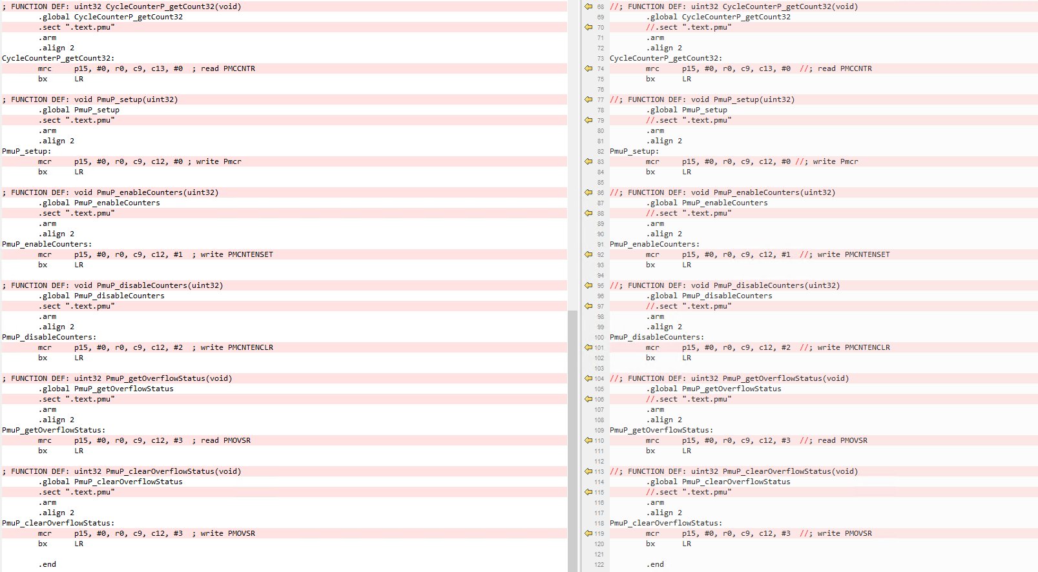1038x572 pixels.
Task: Click left pane 'PmuP_enableCounters:' label line
Action: [284, 244]
